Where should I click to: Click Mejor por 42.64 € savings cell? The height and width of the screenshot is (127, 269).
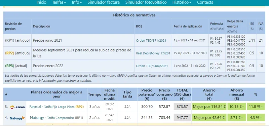click(x=209, y=118)
